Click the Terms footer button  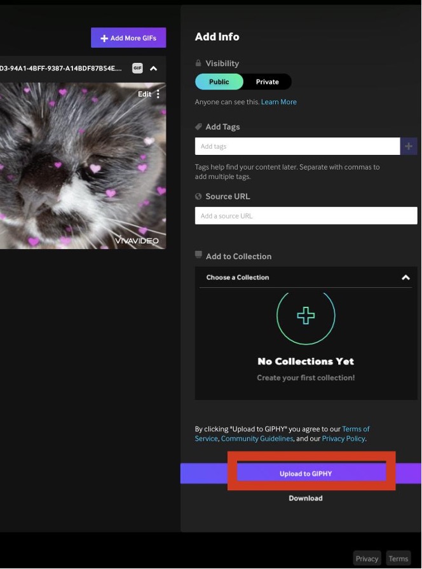pyautogui.click(x=398, y=559)
